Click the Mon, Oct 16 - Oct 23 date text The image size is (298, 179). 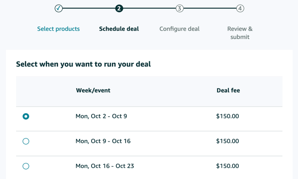coord(105,166)
